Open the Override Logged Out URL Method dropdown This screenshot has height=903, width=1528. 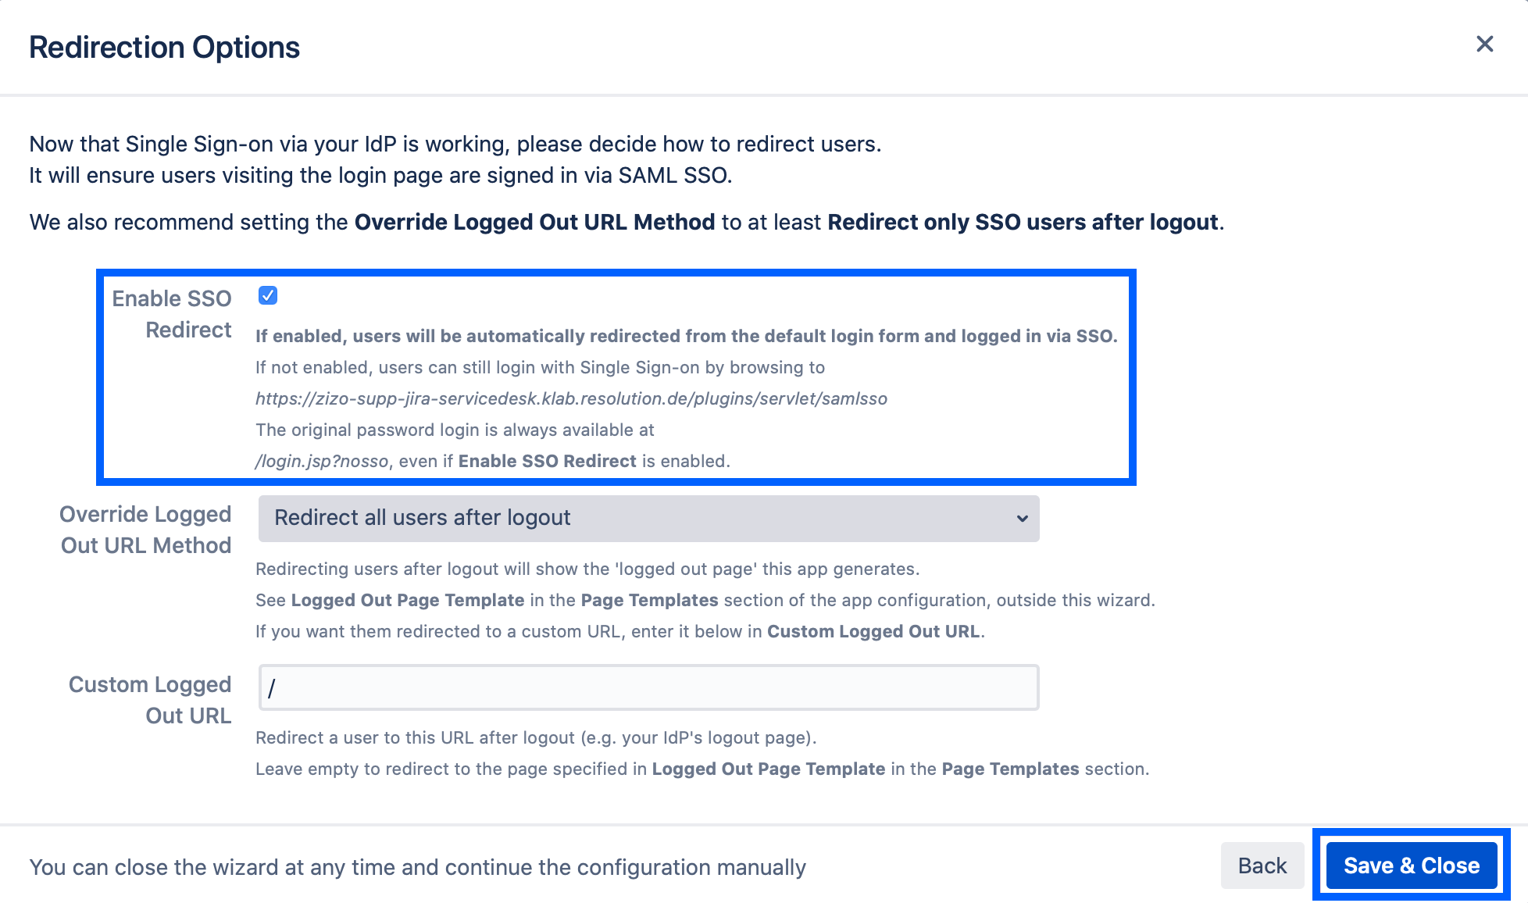pyautogui.click(x=648, y=519)
